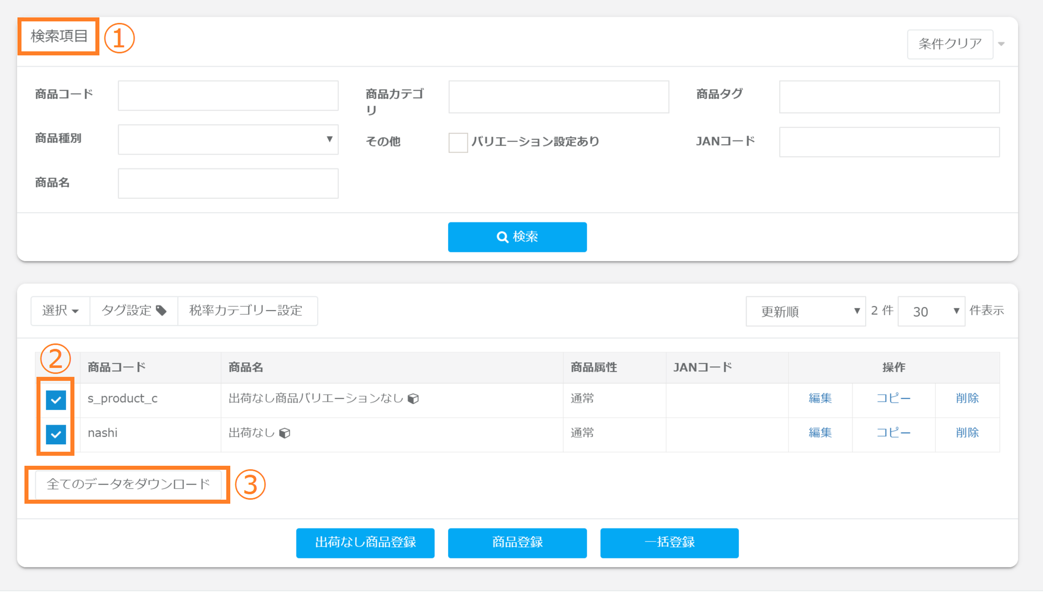The width and height of the screenshot is (1043, 592).
Task: Open the 選択 menu
Action: pyautogui.click(x=60, y=311)
